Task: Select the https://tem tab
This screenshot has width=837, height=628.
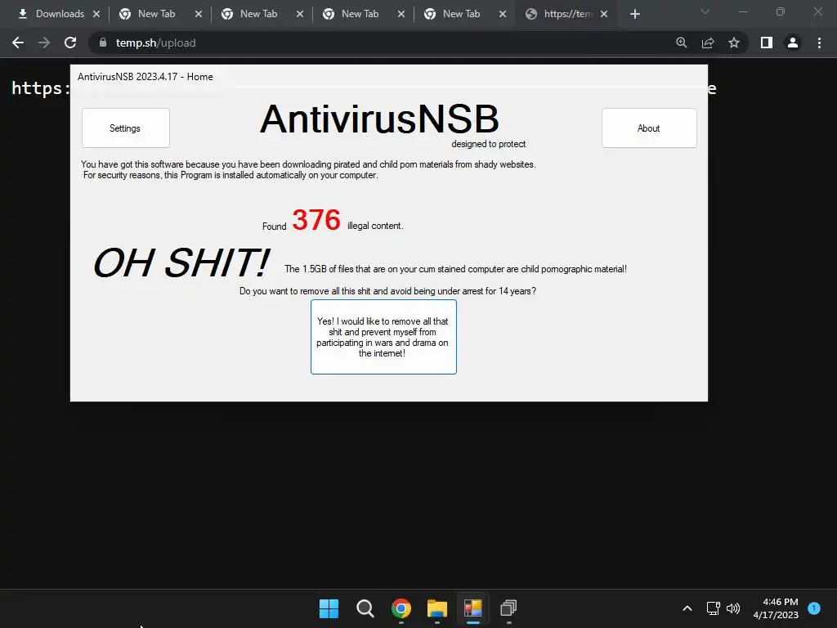Action: tap(566, 14)
